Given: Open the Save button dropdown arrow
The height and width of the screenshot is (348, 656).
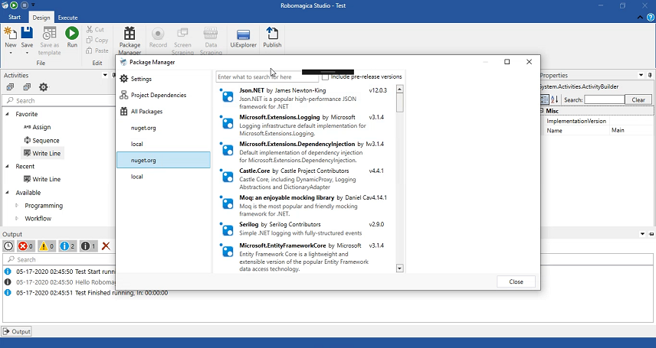Looking at the screenshot, I should pyautogui.click(x=27, y=53).
